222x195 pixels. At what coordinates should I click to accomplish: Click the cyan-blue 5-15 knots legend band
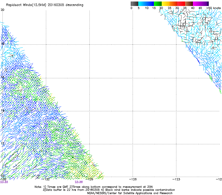tap(146, 4)
